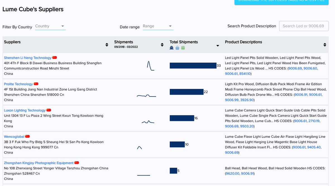Click the blue bag icon under Total Shipments
The image size is (335, 186).
click(x=177, y=48)
